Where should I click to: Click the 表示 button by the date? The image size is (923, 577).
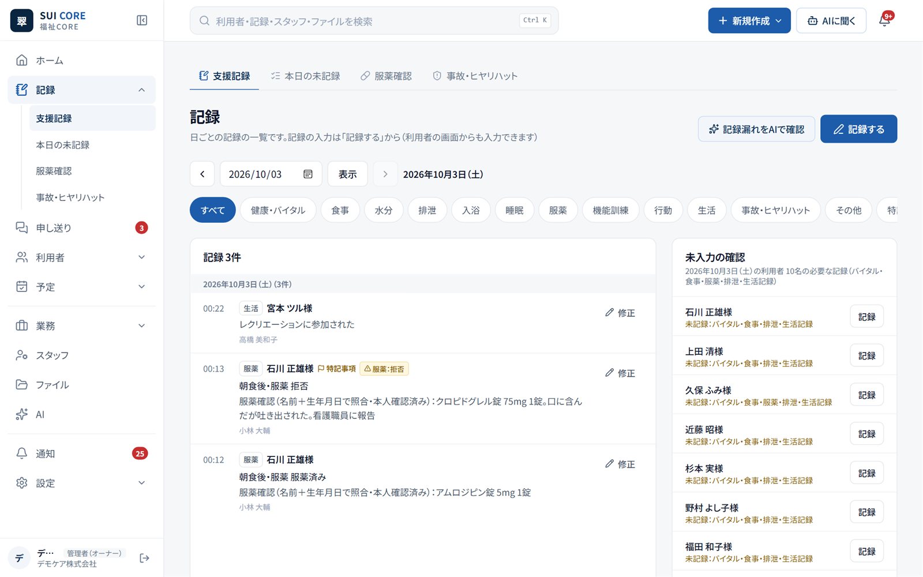click(x=347, y=174)
